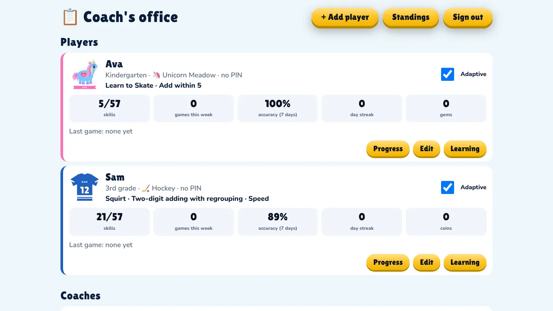The height and width of the screenshot is (311, 553).
Task: Click Sam's 89% accuracy stat
Action: coord(278,222)
